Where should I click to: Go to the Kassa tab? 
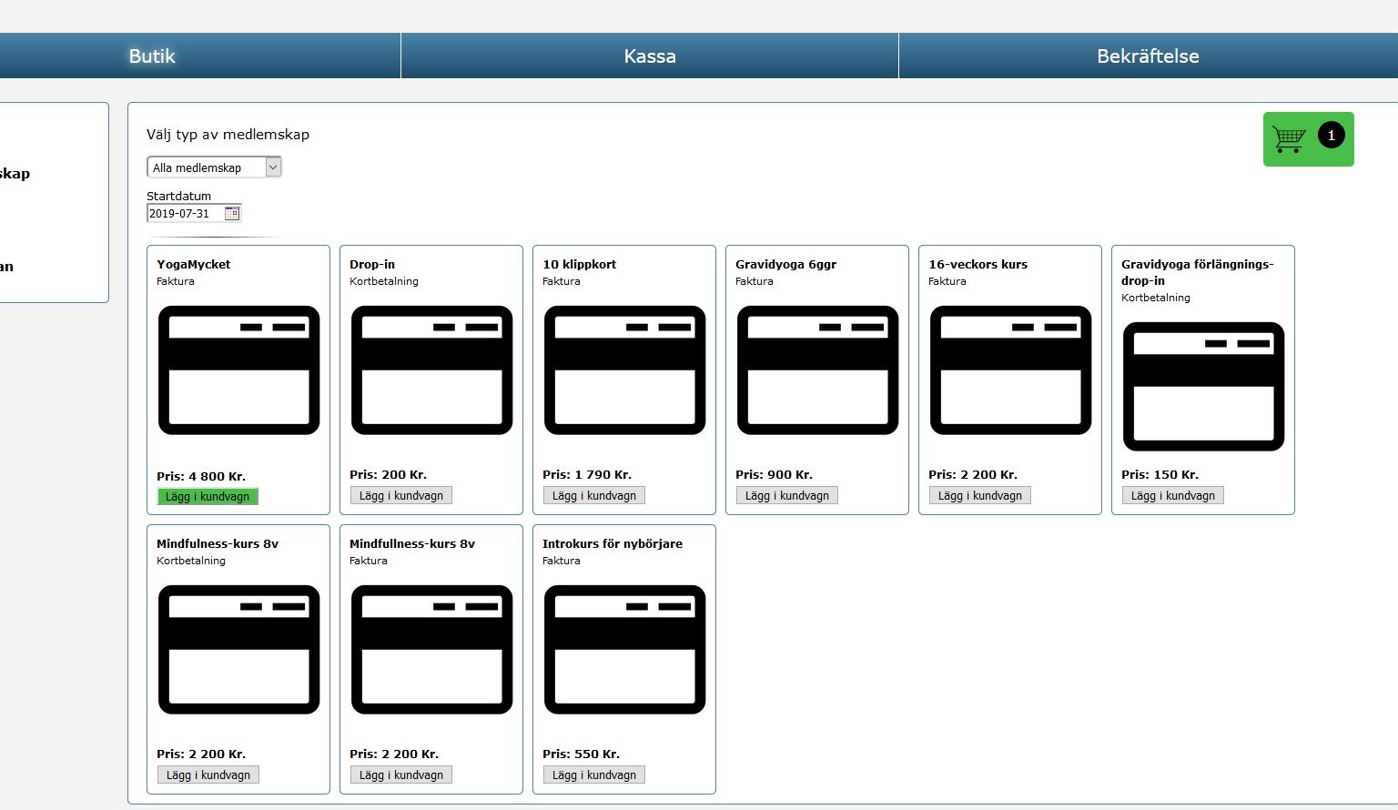point(650,56)
